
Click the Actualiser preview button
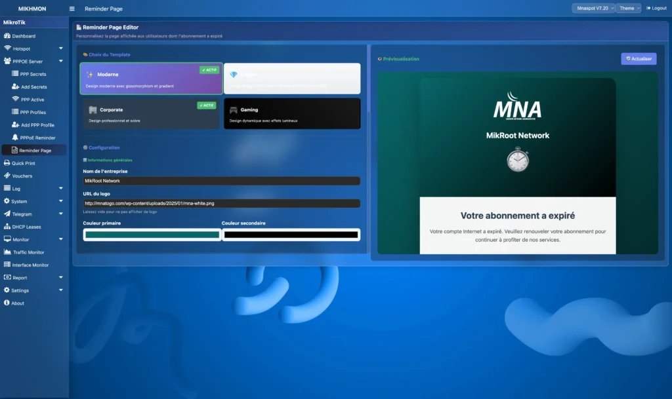pos(638,59)
